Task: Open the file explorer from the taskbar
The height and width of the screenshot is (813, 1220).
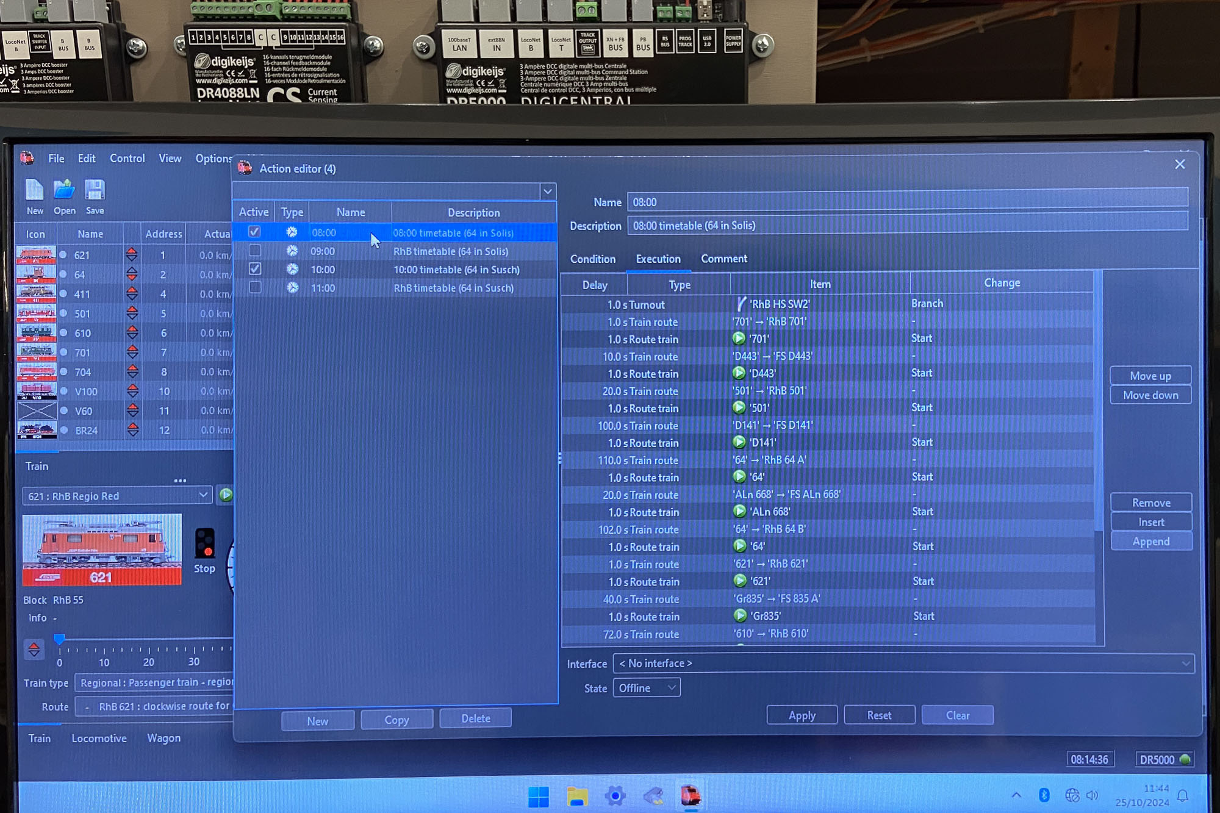Action: (x=577, y=796)
